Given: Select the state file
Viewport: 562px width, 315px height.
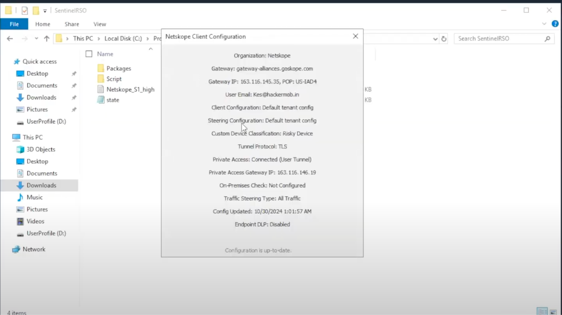Looking at the screenshot, I should (108, 100).
